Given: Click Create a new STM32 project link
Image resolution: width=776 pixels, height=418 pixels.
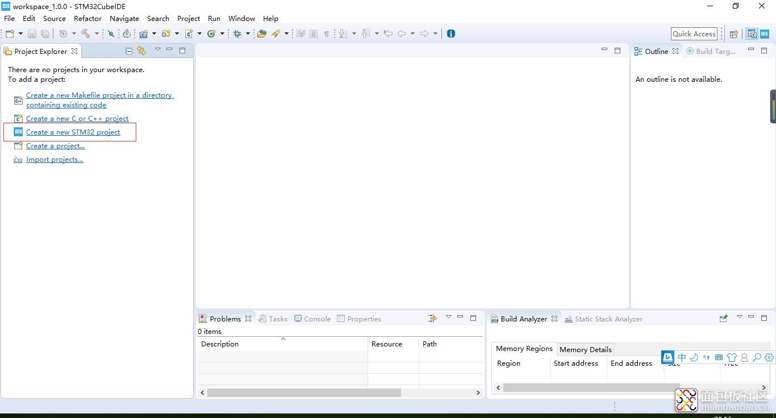Looking at the screenshot, I should 73,132.
